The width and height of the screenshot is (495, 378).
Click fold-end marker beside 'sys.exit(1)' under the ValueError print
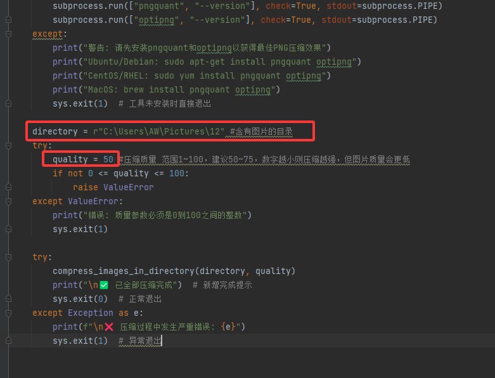[8, 229]
